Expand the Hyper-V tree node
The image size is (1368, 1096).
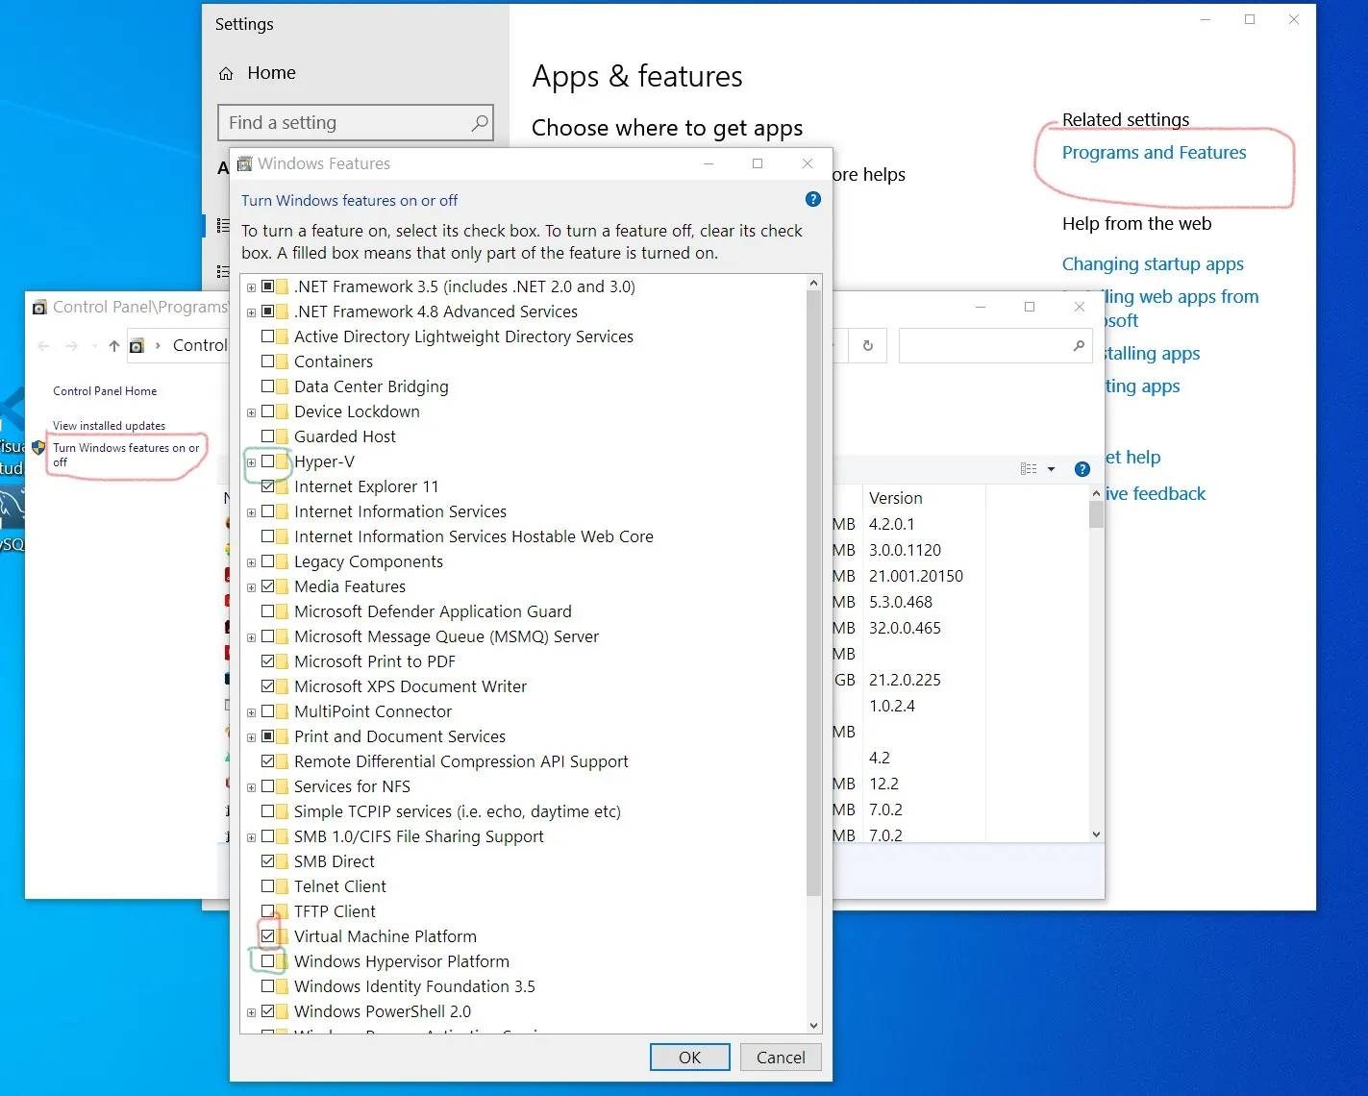(x=252, y=462)
